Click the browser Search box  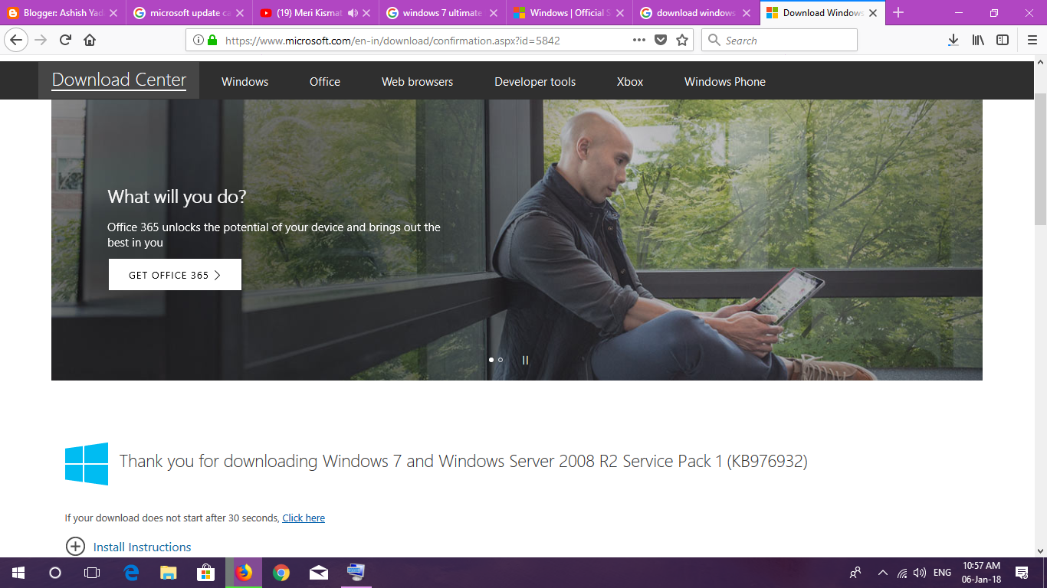(x=780, y=41)
